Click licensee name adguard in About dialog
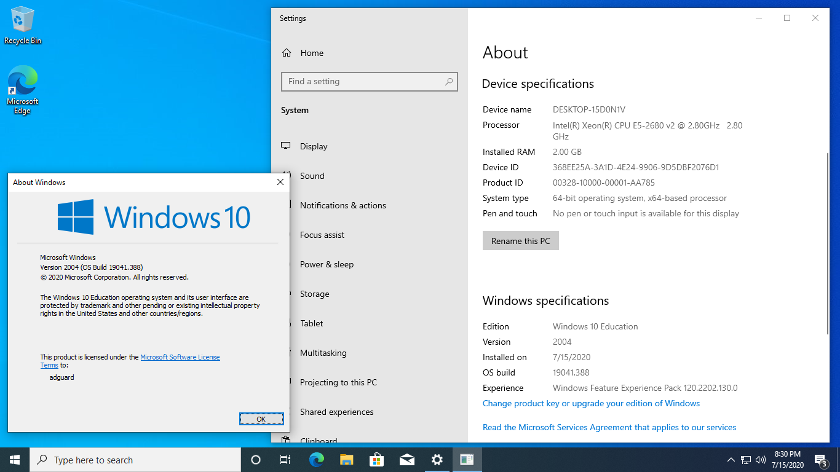The height and width of the screenshot is (472, 840). click(61, 377)
